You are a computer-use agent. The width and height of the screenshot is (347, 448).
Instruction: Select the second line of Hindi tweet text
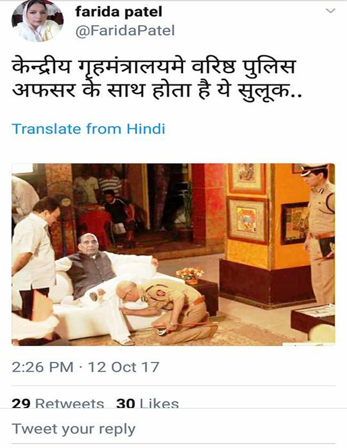point(157,91)
